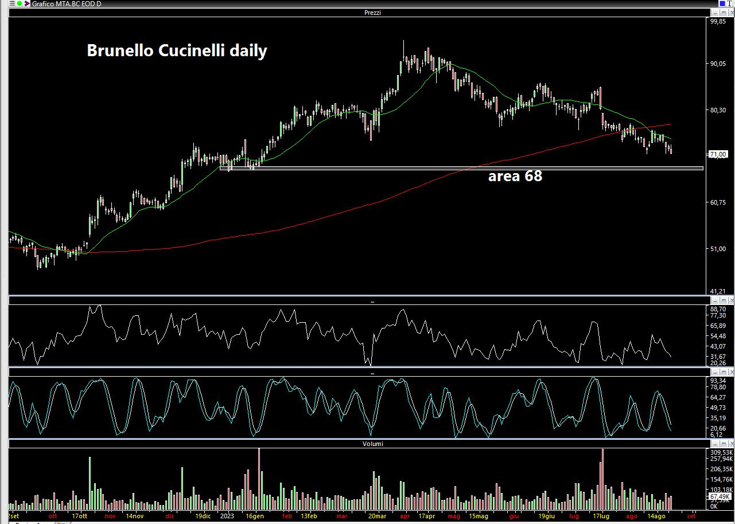
Task: Minimize the first oscillator panel
Action: 715,300
